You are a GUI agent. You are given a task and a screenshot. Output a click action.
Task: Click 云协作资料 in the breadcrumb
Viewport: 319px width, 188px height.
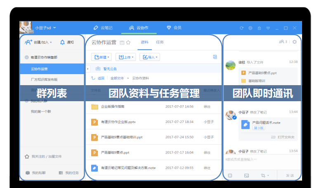pyautogui.click(x=141, y=78)
